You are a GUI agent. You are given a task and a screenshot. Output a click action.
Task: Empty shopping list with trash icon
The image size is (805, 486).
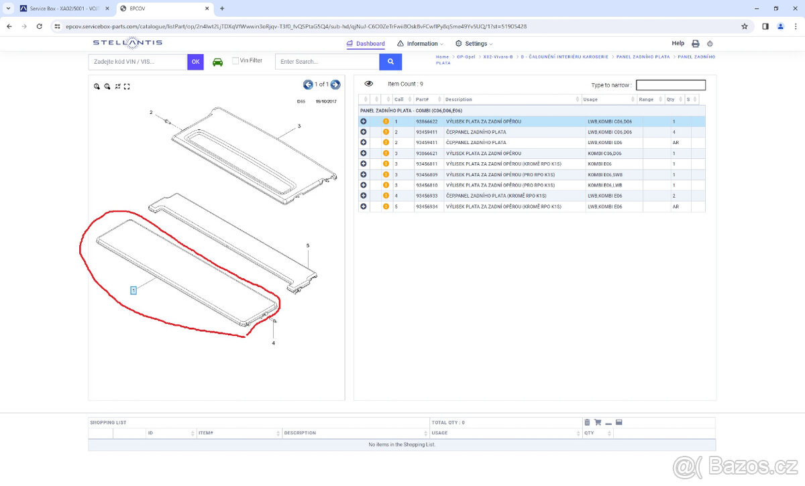[x=587, y=422]
